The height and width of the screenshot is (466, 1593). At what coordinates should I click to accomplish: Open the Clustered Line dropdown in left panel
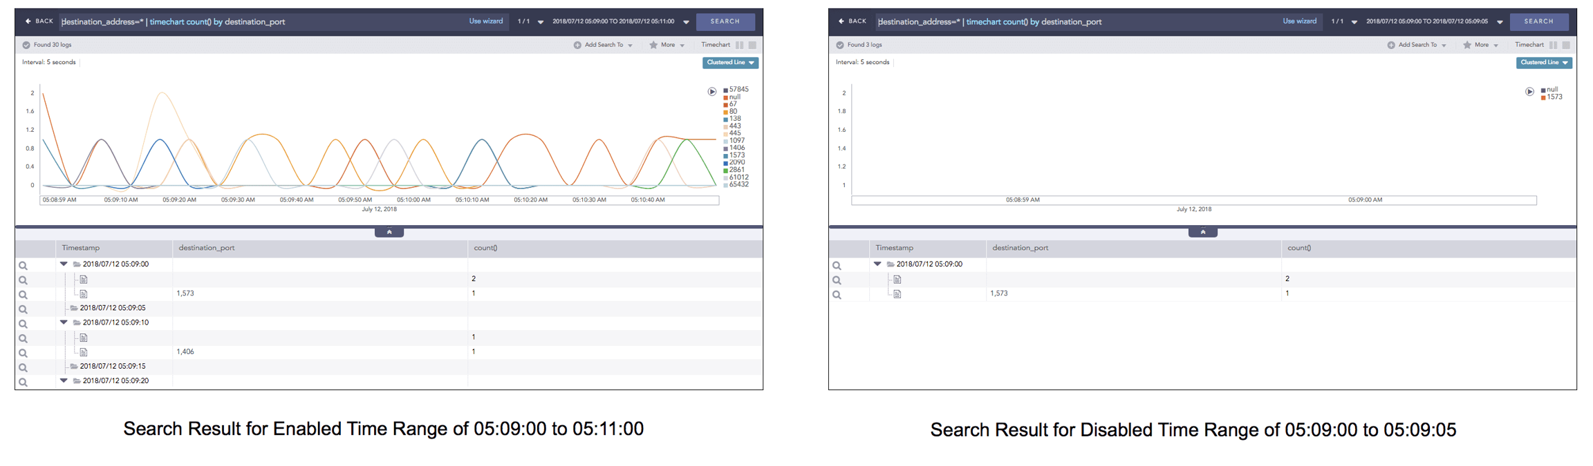click(x=730, y=63)
